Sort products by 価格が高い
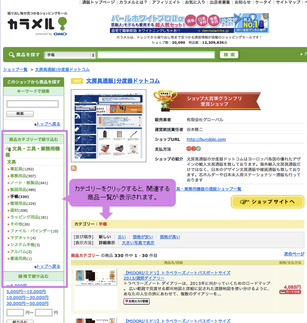 pos(170,237)
